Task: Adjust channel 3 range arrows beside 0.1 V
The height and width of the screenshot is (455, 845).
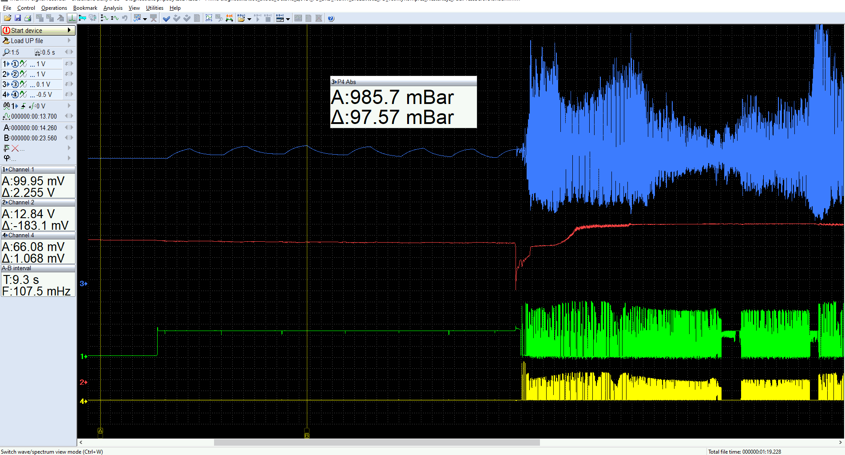Action: (x=69, y=84)
